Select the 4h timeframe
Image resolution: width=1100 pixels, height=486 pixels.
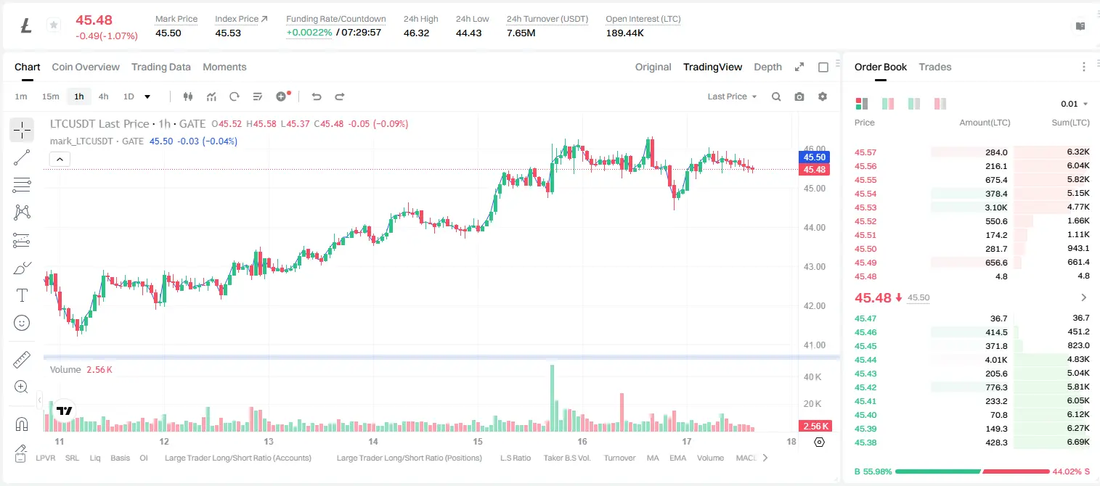pos(103,96)
